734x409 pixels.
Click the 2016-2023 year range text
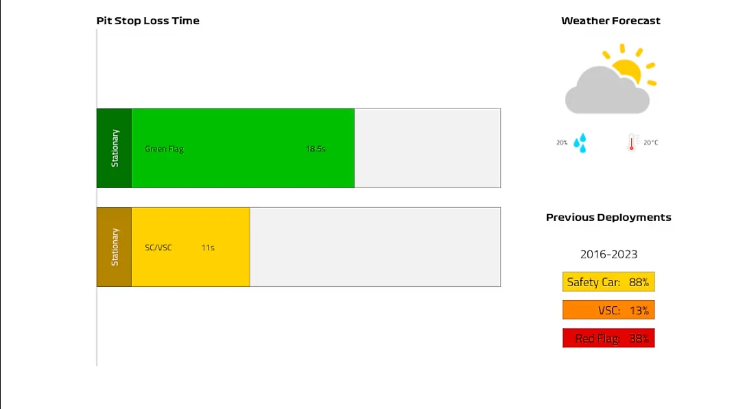pos(608,255)
